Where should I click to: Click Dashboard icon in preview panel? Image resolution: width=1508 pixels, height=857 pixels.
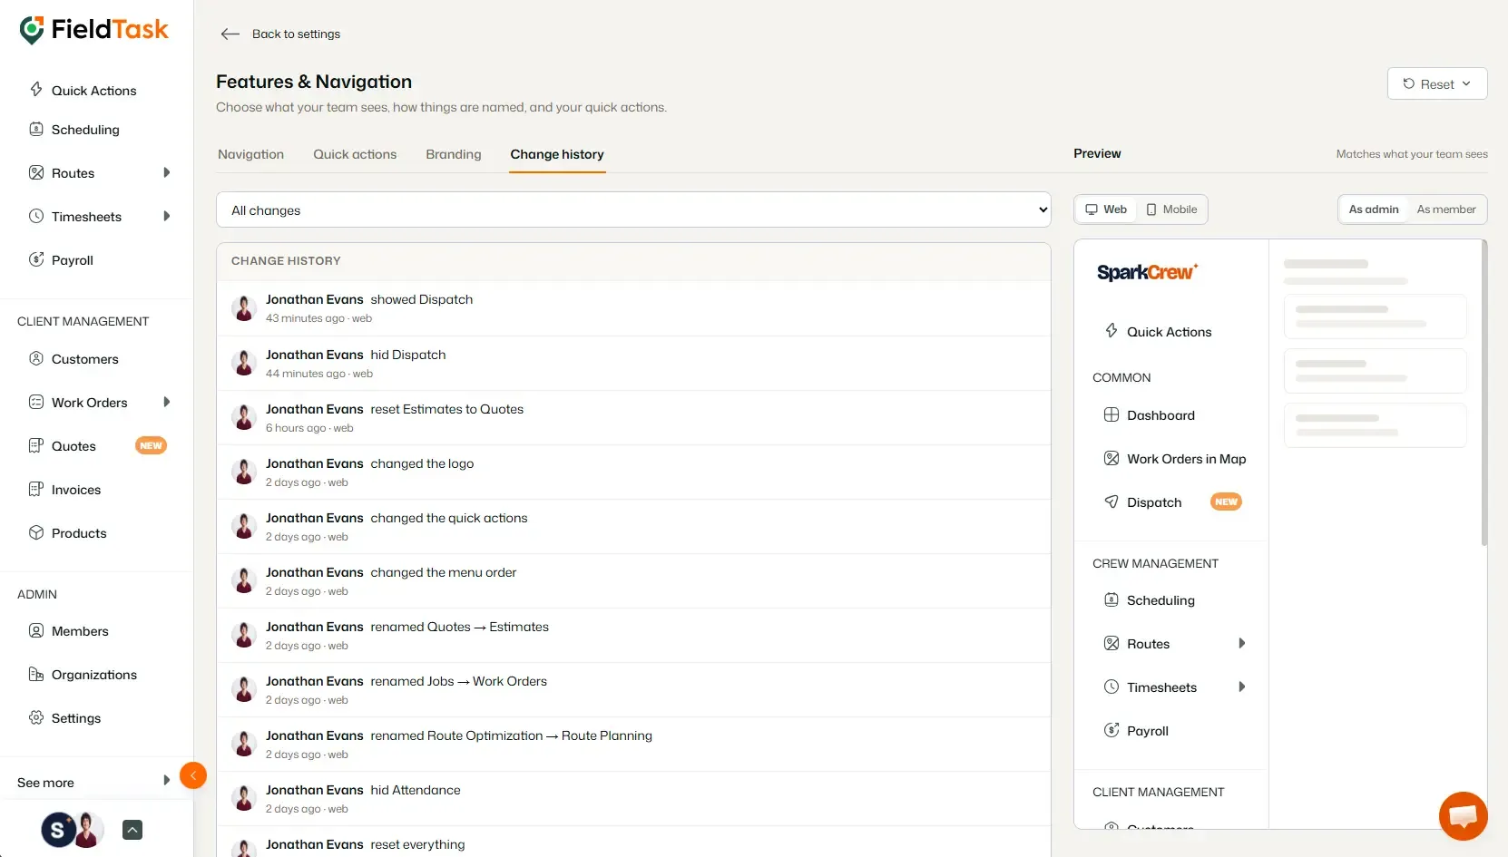point(1111,414)
